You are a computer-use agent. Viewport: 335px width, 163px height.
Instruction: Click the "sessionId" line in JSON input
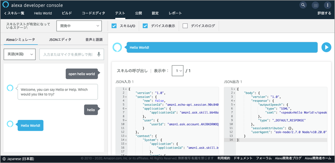pos(181,104)
